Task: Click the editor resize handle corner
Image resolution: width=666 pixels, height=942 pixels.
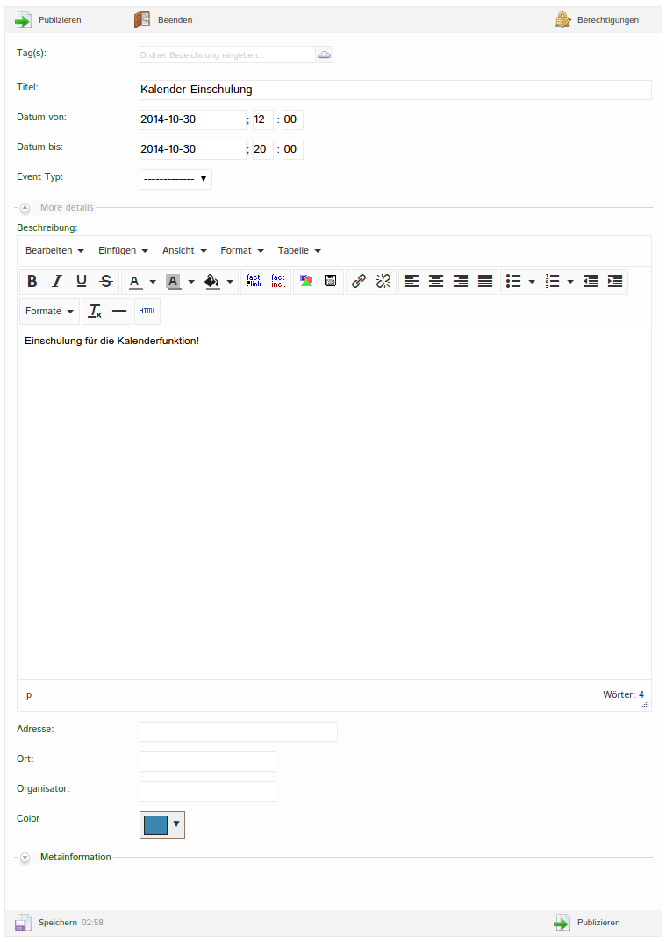Action: click(x=645, y=705)
